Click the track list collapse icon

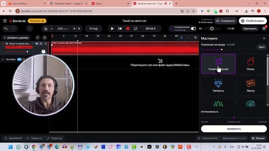click(x=45, y=38)
